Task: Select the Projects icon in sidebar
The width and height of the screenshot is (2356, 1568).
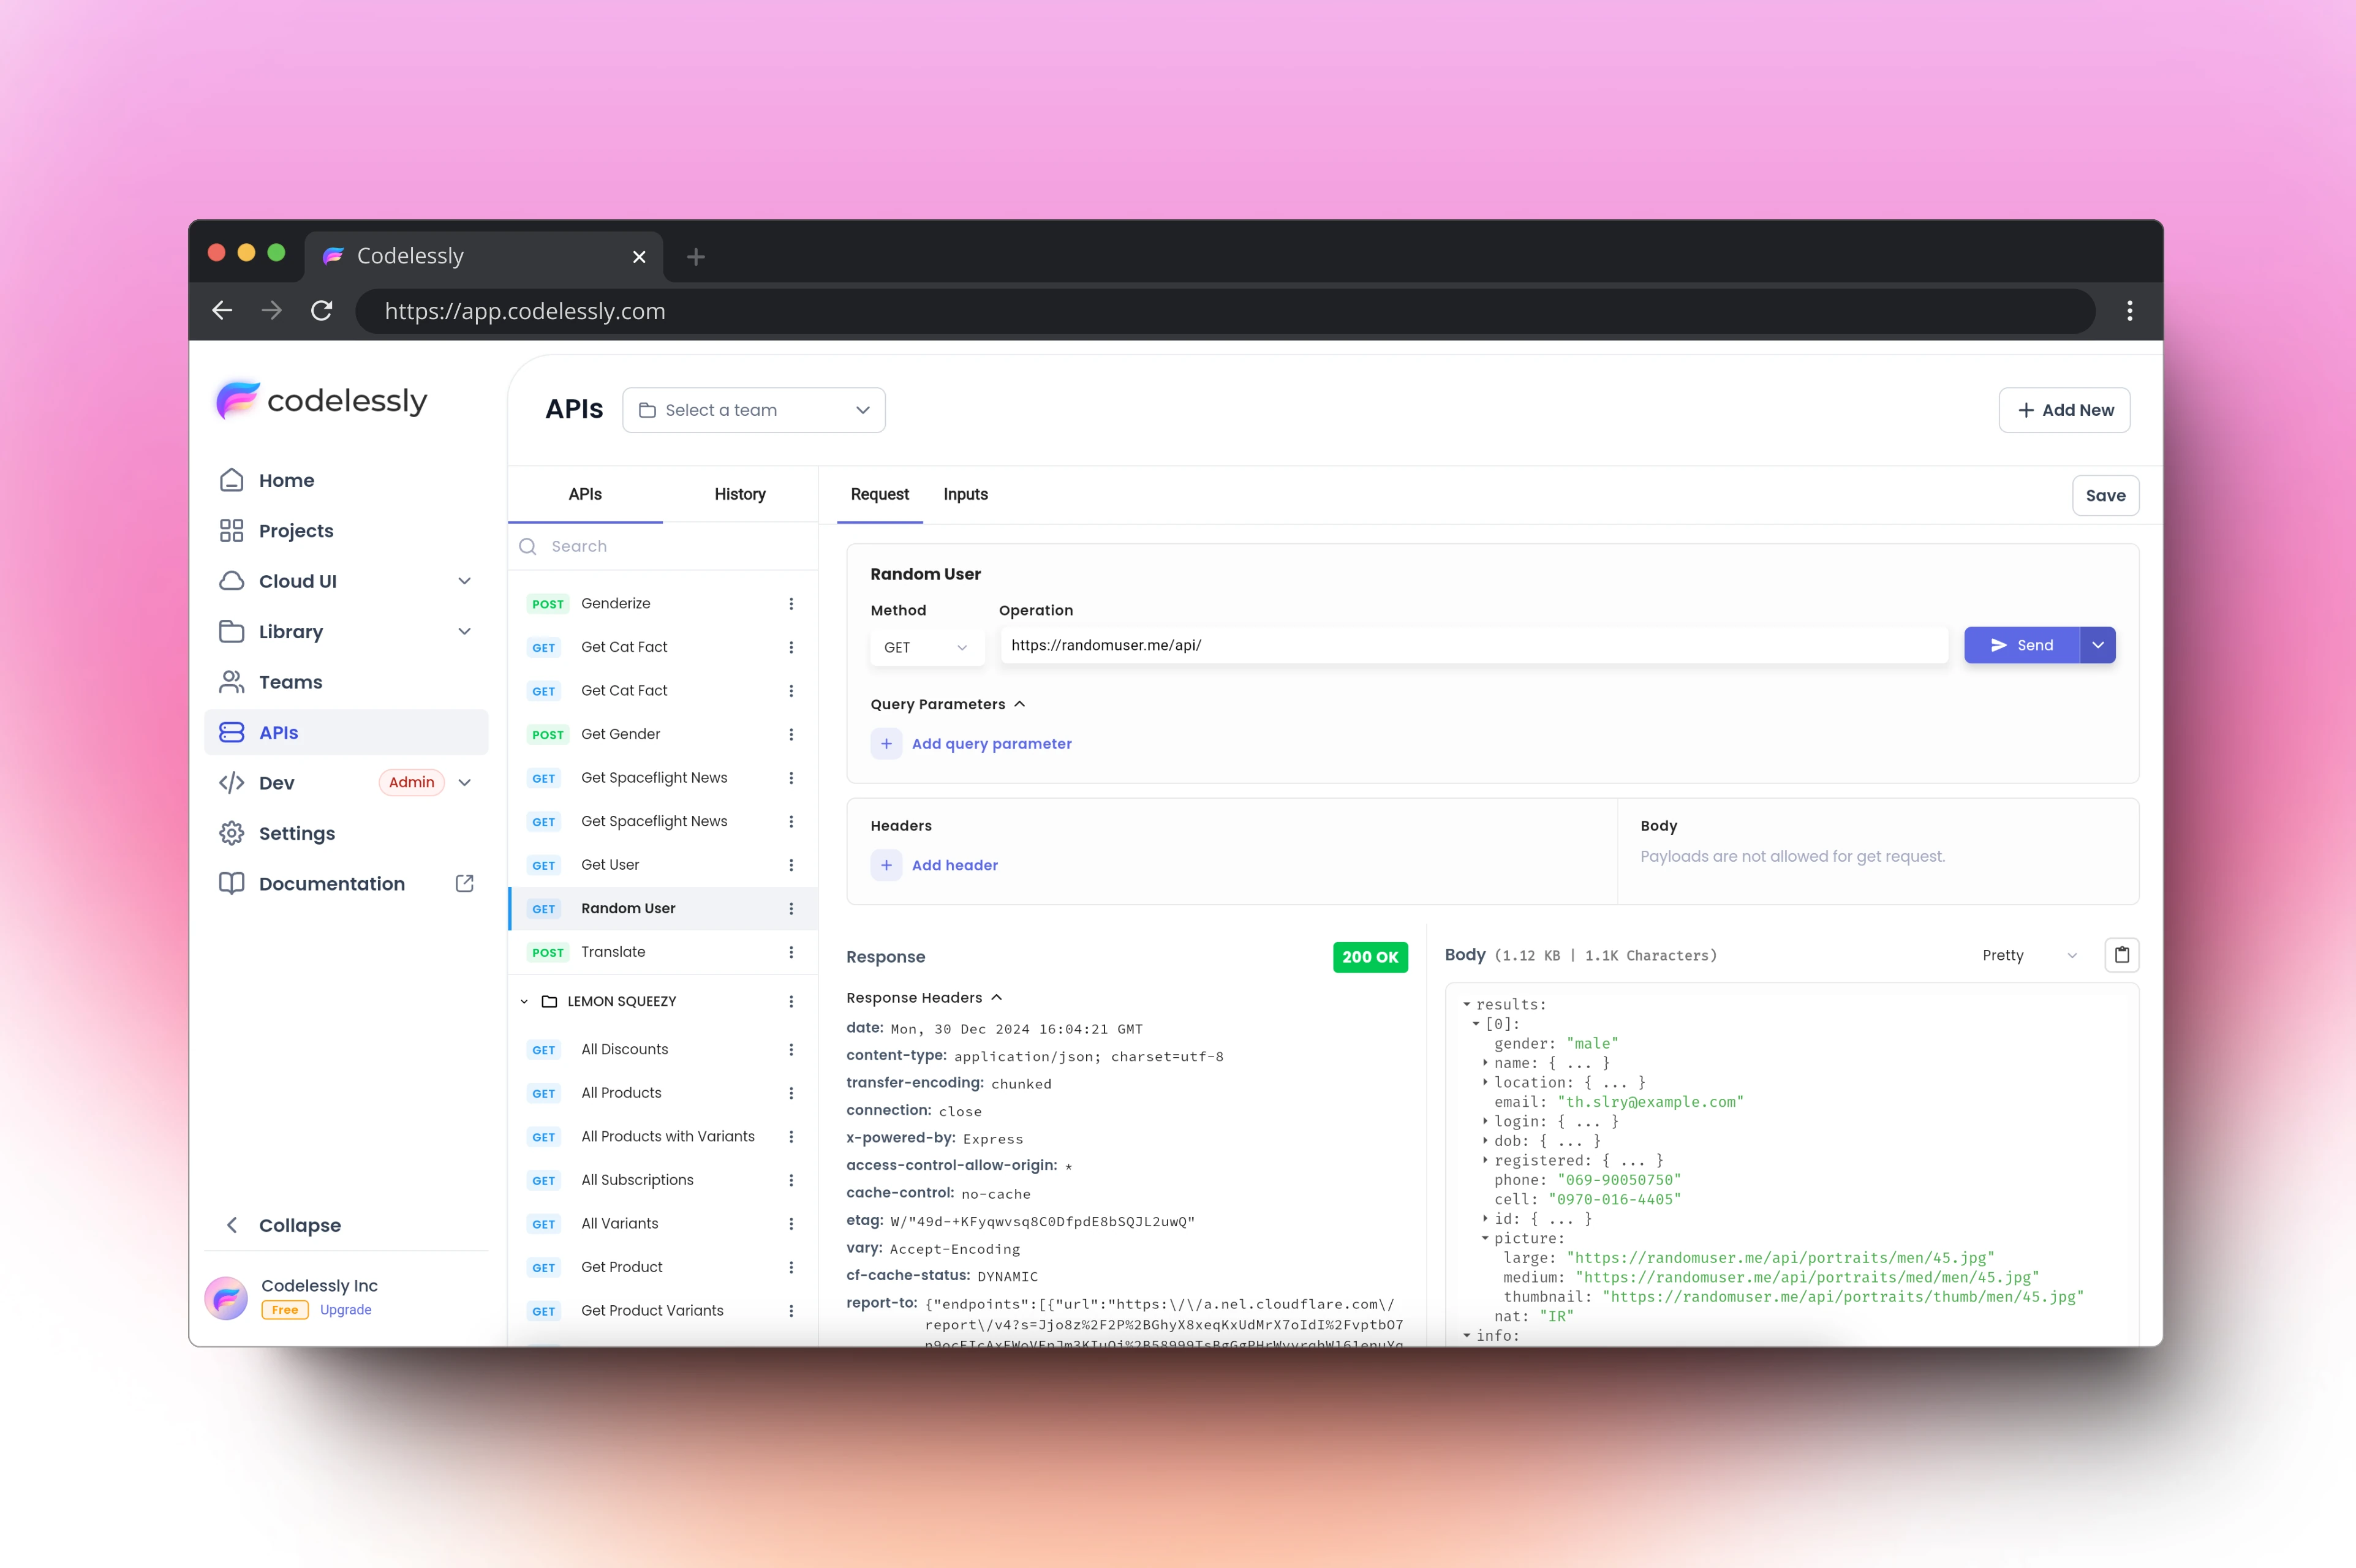Action: [232, 530]
